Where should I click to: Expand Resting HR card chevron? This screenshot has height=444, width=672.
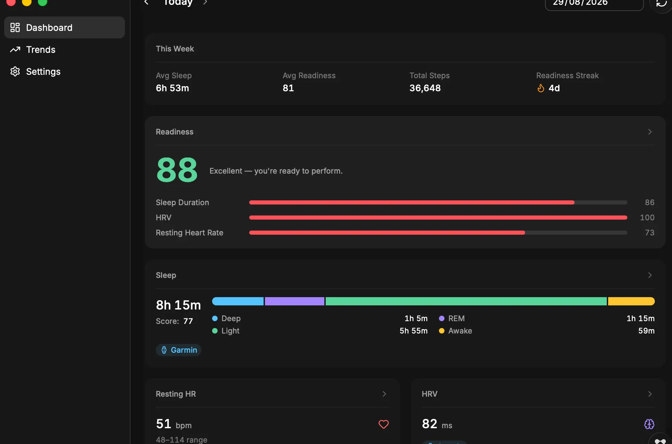pyautogui.click(x=384, y=394)
